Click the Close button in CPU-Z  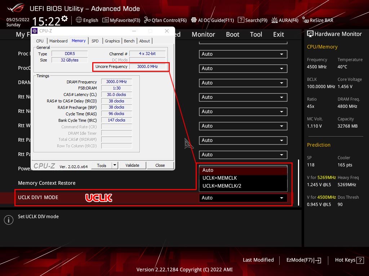click(x=160, y=165)
